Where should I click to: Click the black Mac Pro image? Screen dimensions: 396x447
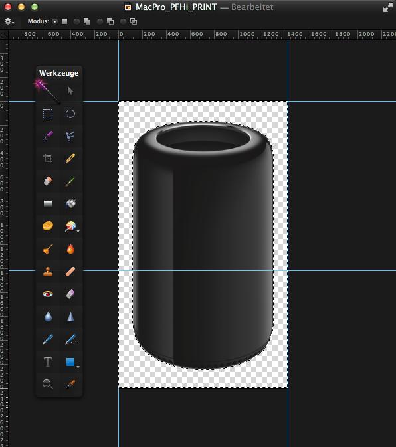203,245
